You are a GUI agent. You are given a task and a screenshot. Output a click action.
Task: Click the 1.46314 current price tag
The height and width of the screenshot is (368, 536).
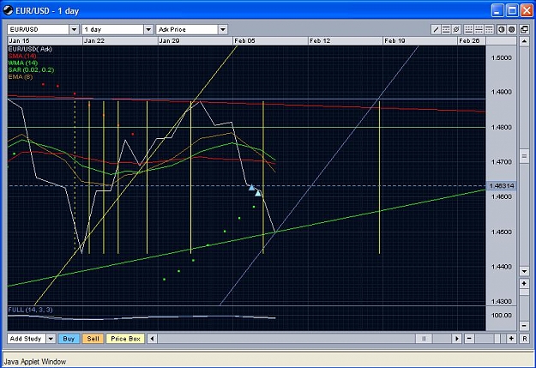coord(501,185)
